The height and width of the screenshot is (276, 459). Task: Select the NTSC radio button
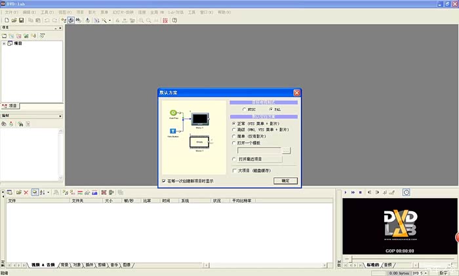244,109
